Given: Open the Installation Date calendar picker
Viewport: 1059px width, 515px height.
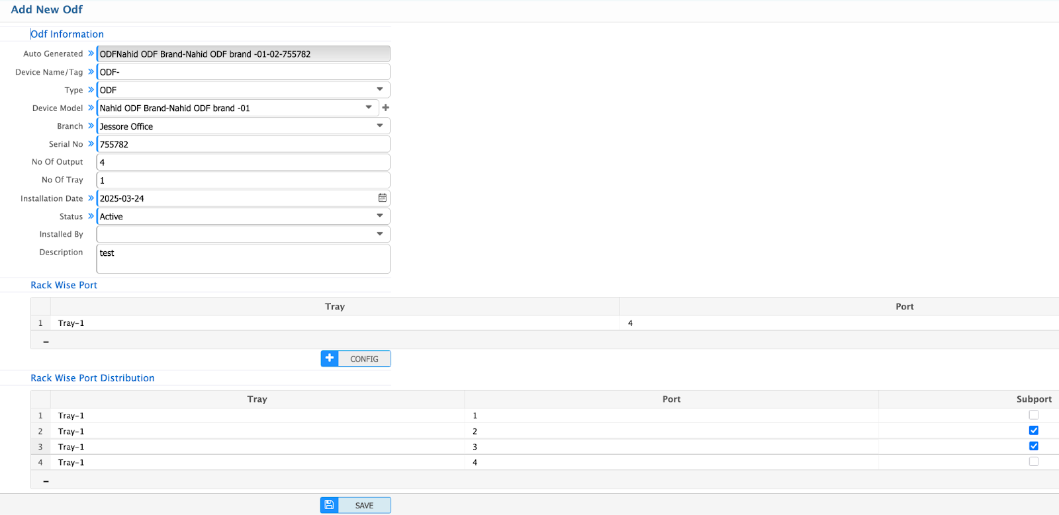Looking at the screenshot, I should point(383,198).
